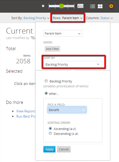Image resolution: width=119 pixels, height=162 pixels.
Task: Switch to the list view icon
Action: click(x=92, y=6)
